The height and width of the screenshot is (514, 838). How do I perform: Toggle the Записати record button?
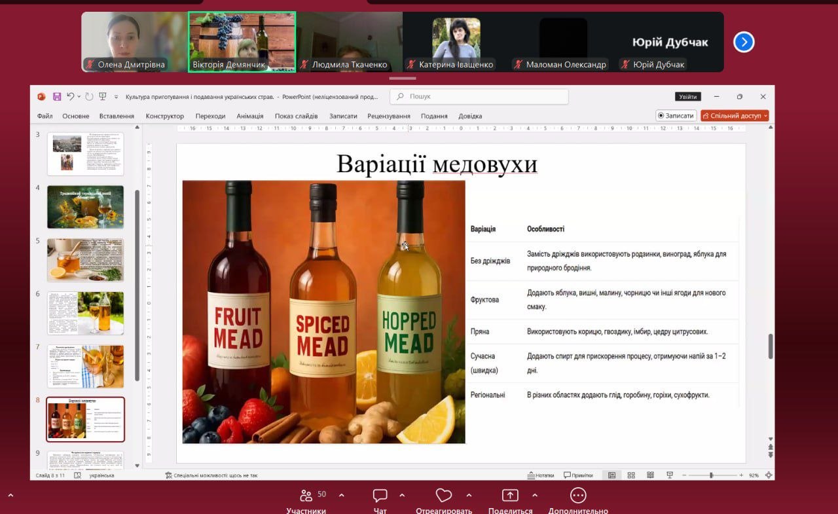[x=676, y=116]
